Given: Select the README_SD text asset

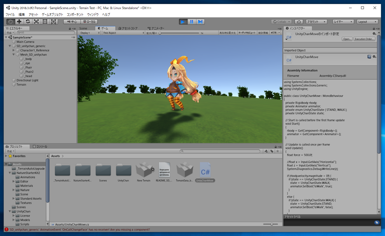Looking at the screenshot, I should (x=164, y=172).
